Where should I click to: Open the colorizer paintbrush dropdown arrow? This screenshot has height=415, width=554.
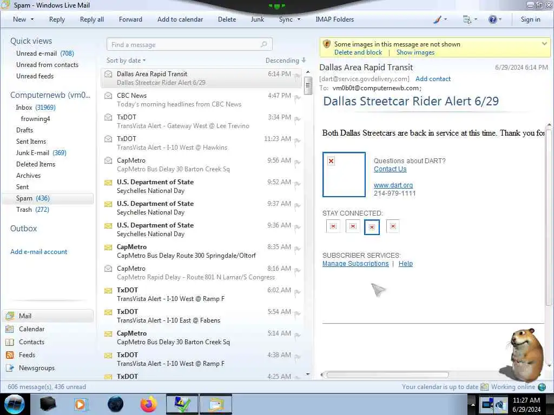[x=446, y=20]
